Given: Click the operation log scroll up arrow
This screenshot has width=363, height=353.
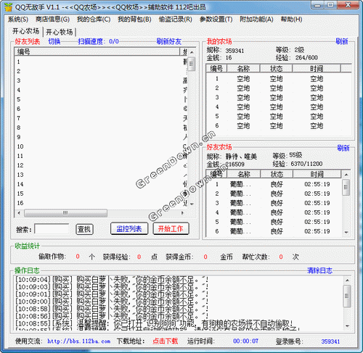Looking at the screenshot, I should coord(347,281).
